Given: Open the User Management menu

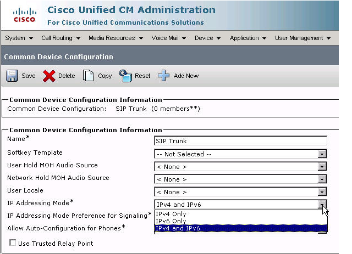Looking at the screenshot, I should [303, 38].
